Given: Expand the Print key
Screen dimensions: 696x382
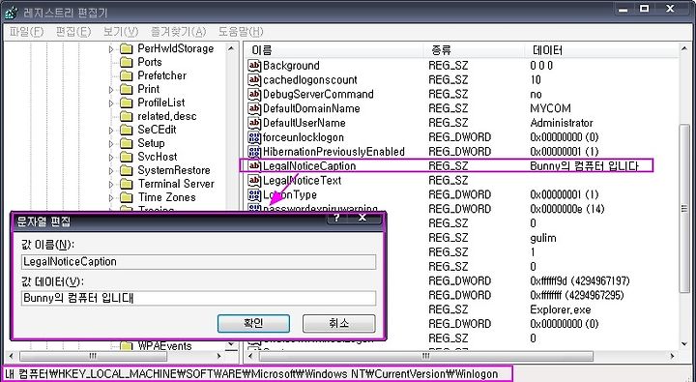Looking at the screenshot, I should tap(111, 90).
